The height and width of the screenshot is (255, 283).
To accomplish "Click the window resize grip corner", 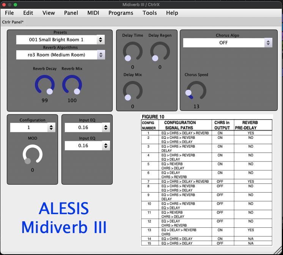I will coord(278,251).
